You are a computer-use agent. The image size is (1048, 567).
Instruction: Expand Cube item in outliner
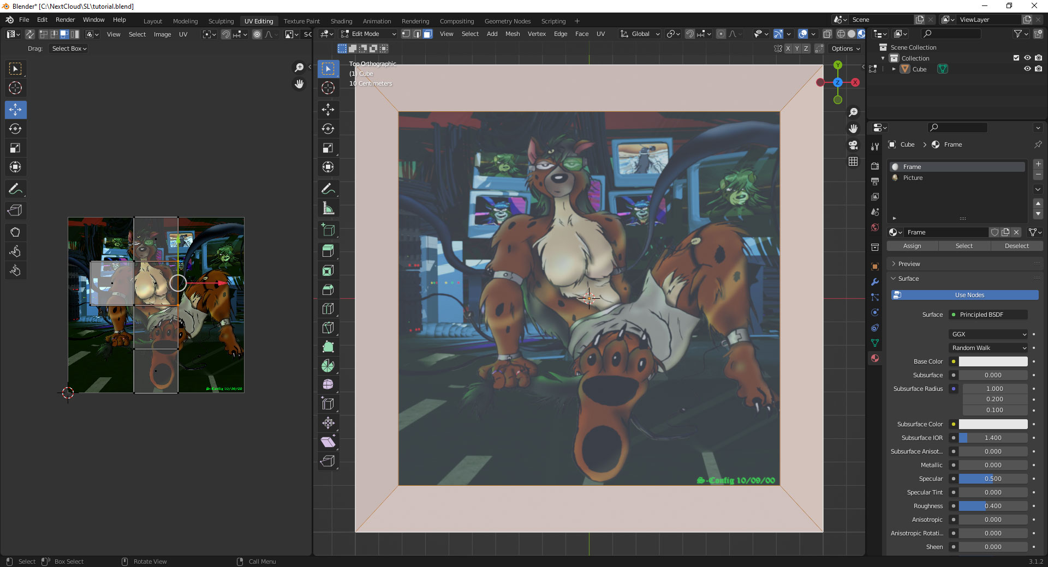click(x=894, y=69)
